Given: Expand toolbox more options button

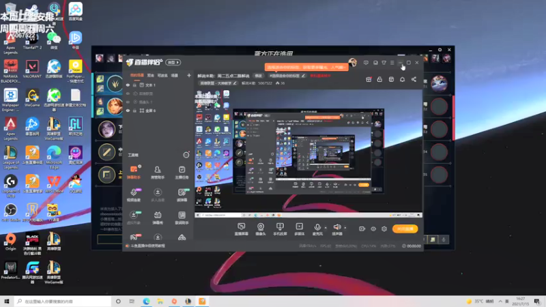Looking at the screenshot, I should 186,155.
